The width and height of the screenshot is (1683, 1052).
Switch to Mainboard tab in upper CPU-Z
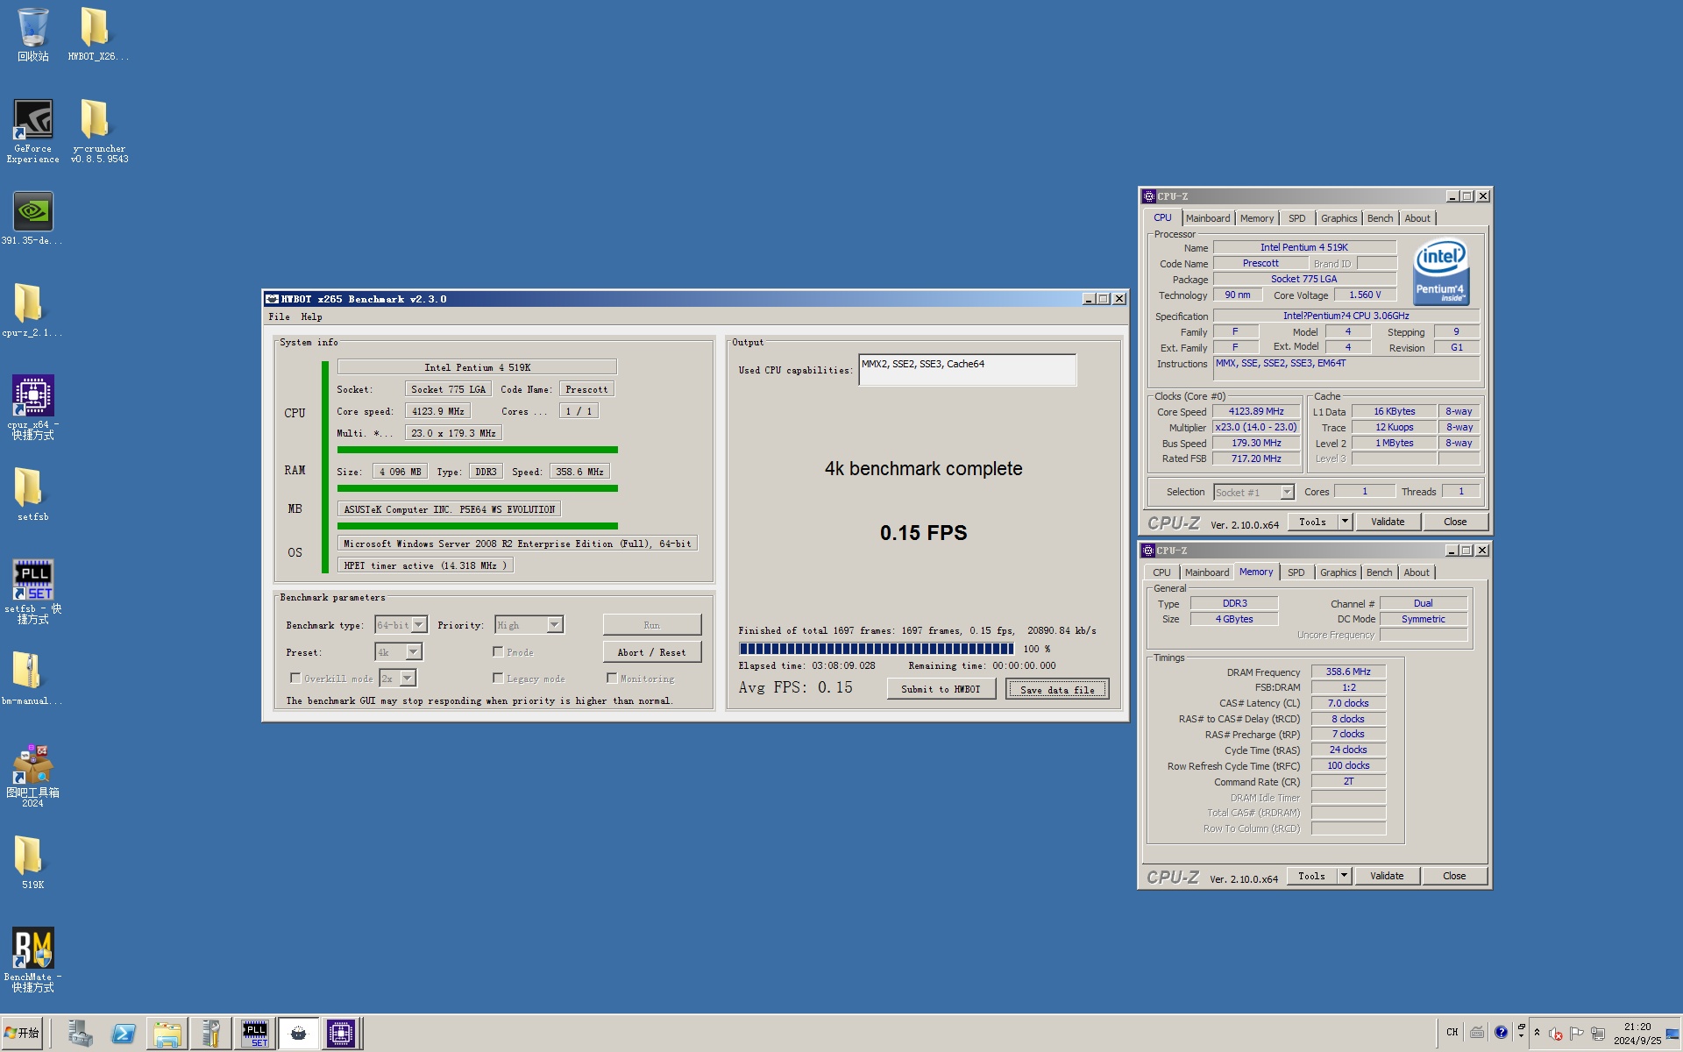click(1207, 218)
